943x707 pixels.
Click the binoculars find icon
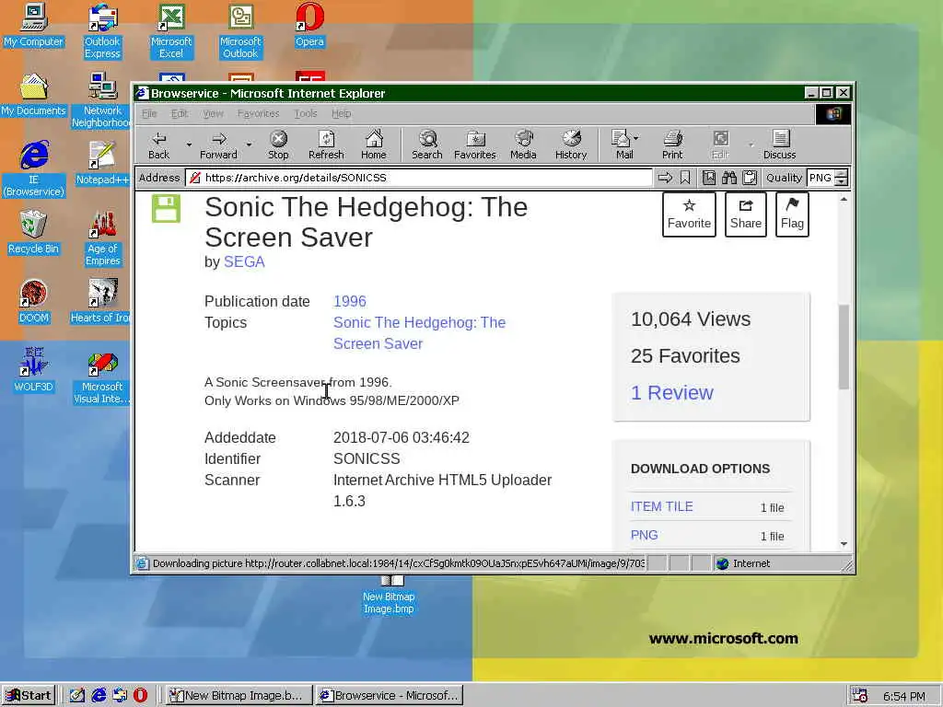point(729,178)
